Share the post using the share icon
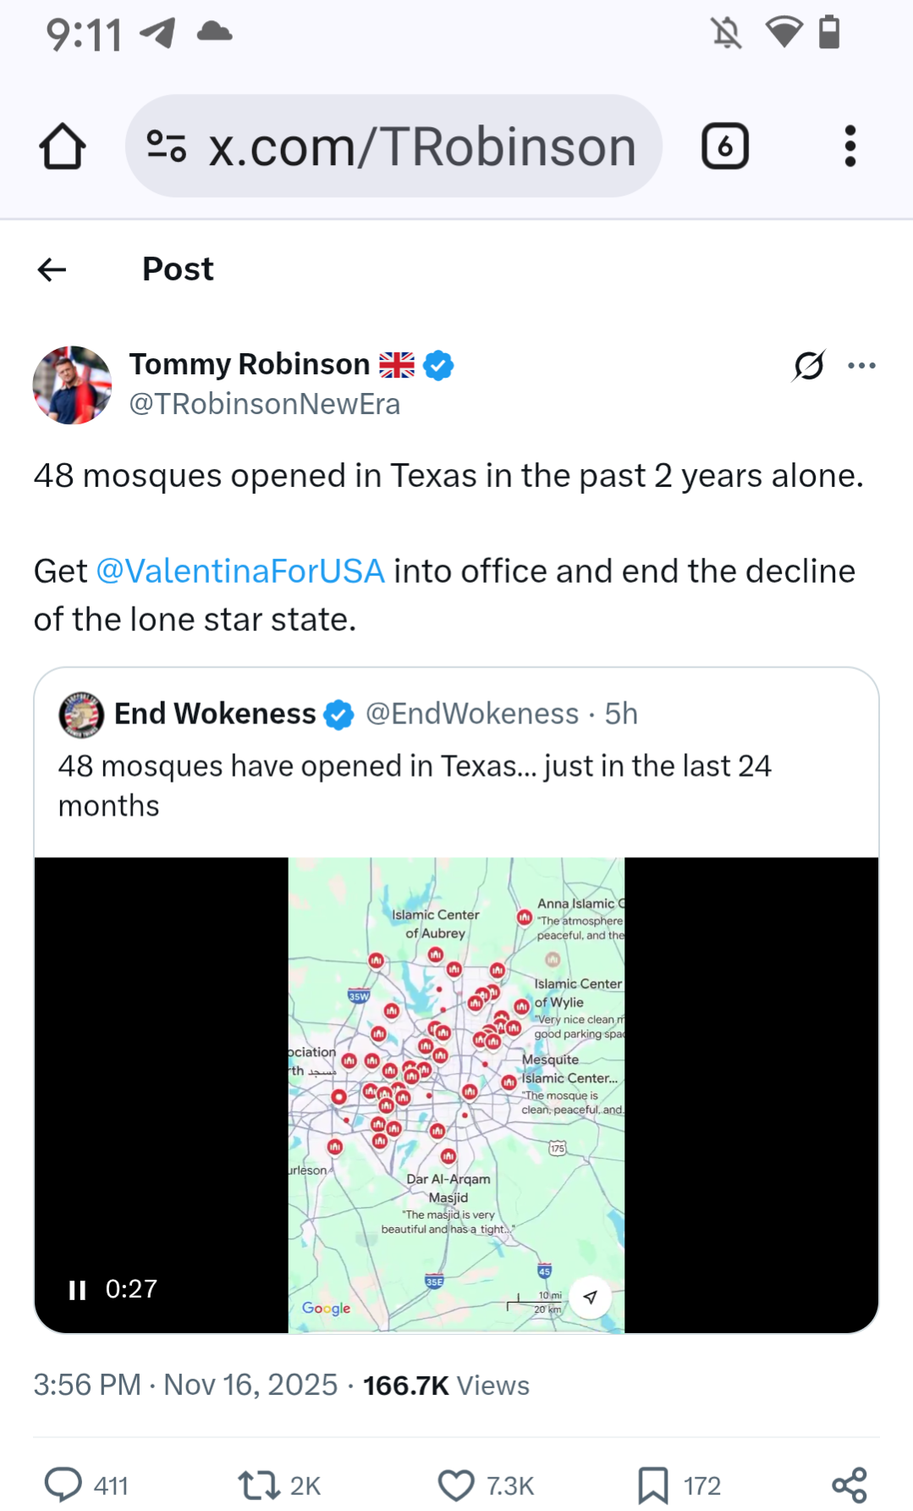The width and height of the screenshot is (913, 1511). pos(849,1485)
